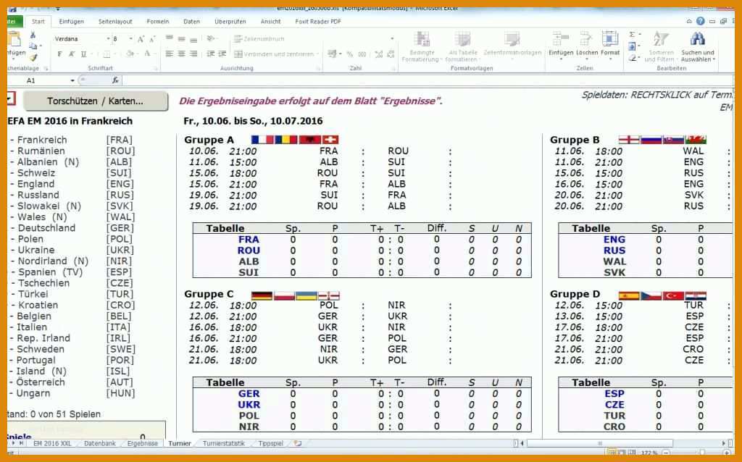Increase font size with the large A icon
The image size is (742, 462).
click(x=141, y=39)
